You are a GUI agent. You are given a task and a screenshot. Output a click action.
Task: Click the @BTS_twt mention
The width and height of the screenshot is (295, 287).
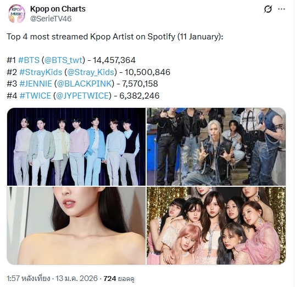pyautogui.click(x=63, y=60)
